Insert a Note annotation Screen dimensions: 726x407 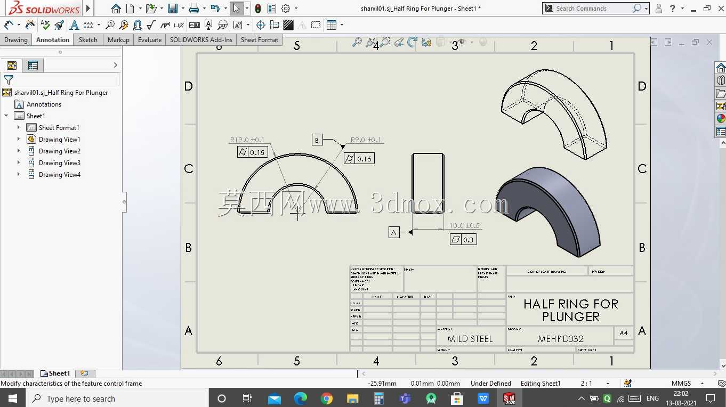(74, 25)
